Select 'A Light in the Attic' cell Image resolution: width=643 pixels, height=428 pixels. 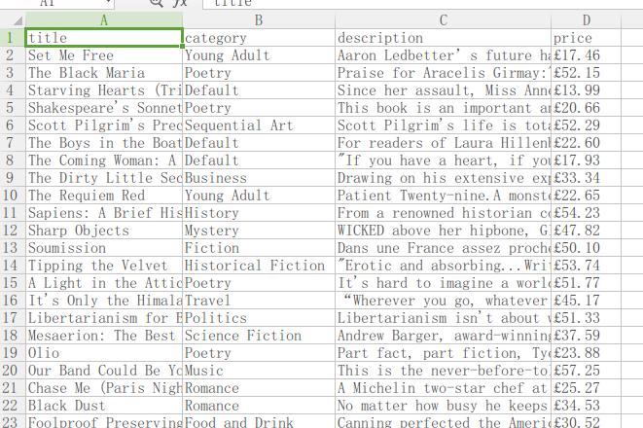pyautogui.click(x=104, y=283)
